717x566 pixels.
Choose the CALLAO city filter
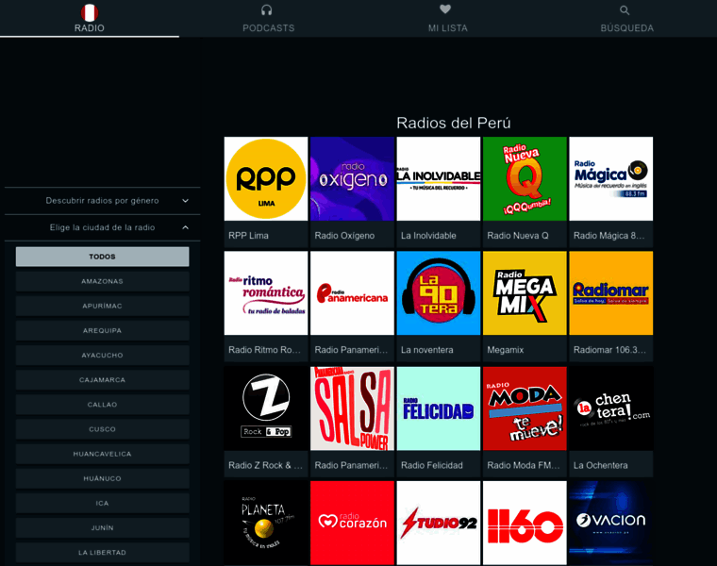(103, 405)
